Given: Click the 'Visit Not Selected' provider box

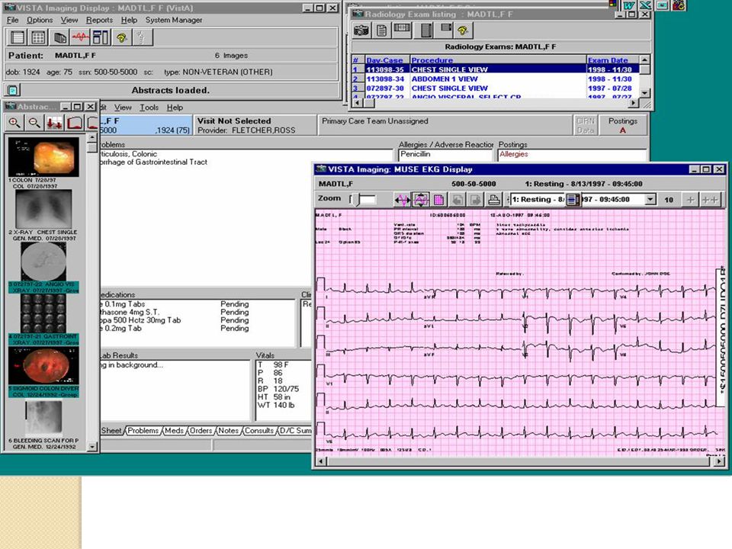Looking at the screenshot, I should [255, 125].
